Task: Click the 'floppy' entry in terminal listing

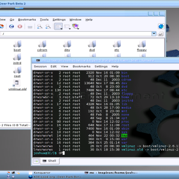Action: click(127, 94)
